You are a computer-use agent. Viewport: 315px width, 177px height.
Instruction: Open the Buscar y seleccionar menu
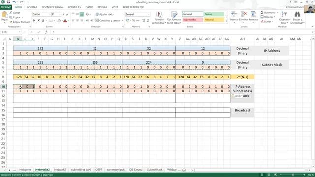click(x=297, y=18)
